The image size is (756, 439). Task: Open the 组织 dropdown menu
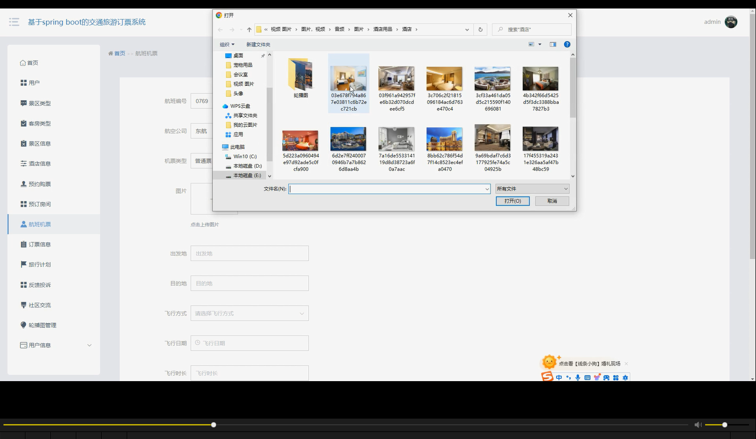227,44
